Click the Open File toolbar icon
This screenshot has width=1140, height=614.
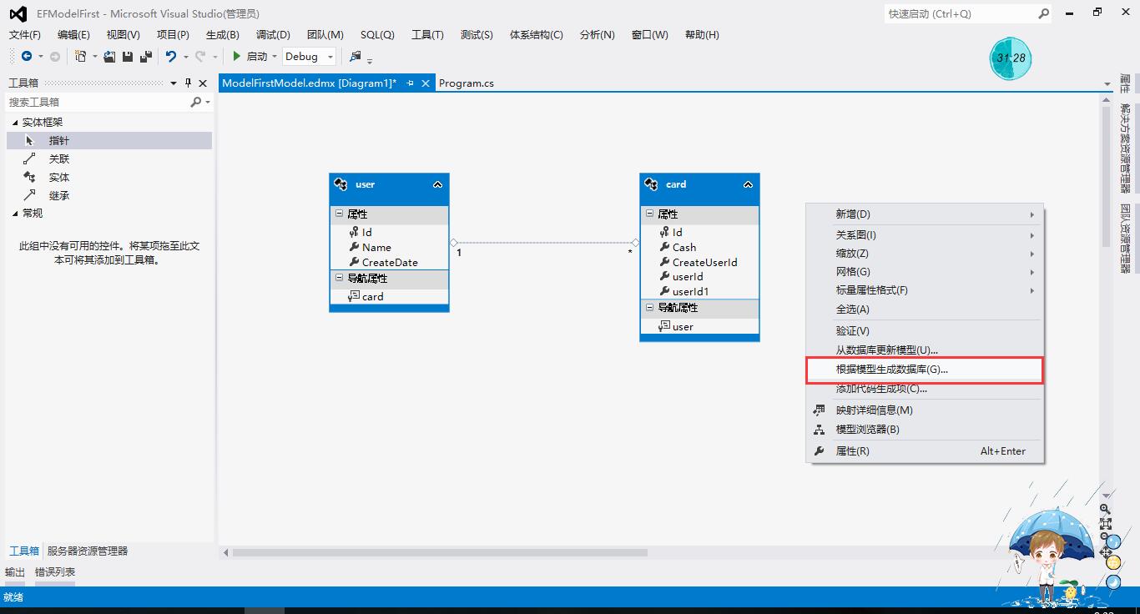tap(109, 56)
